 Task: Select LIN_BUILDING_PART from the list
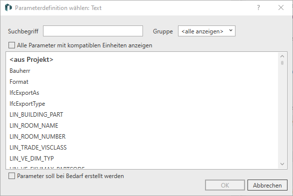coord(36,115)
